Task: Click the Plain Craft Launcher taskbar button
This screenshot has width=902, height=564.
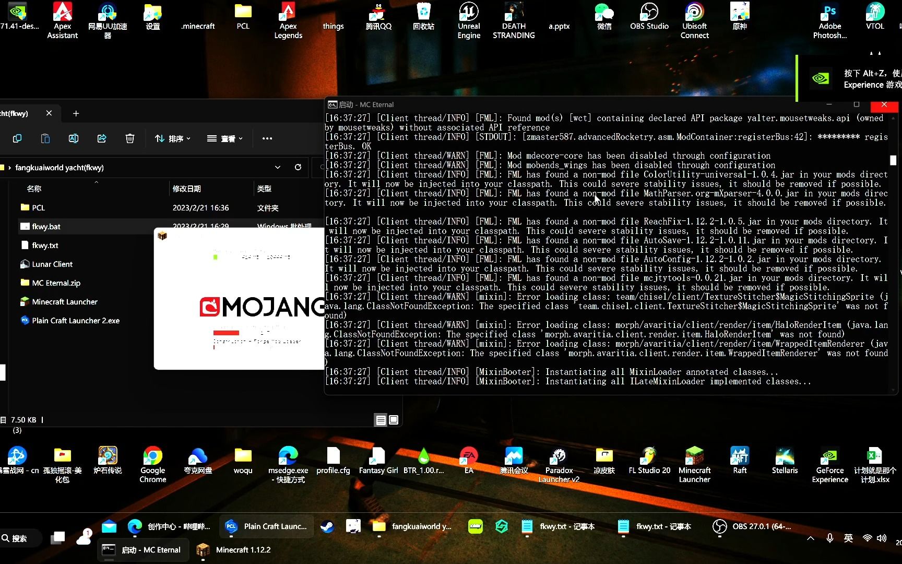Action: (x=266, y=526)
